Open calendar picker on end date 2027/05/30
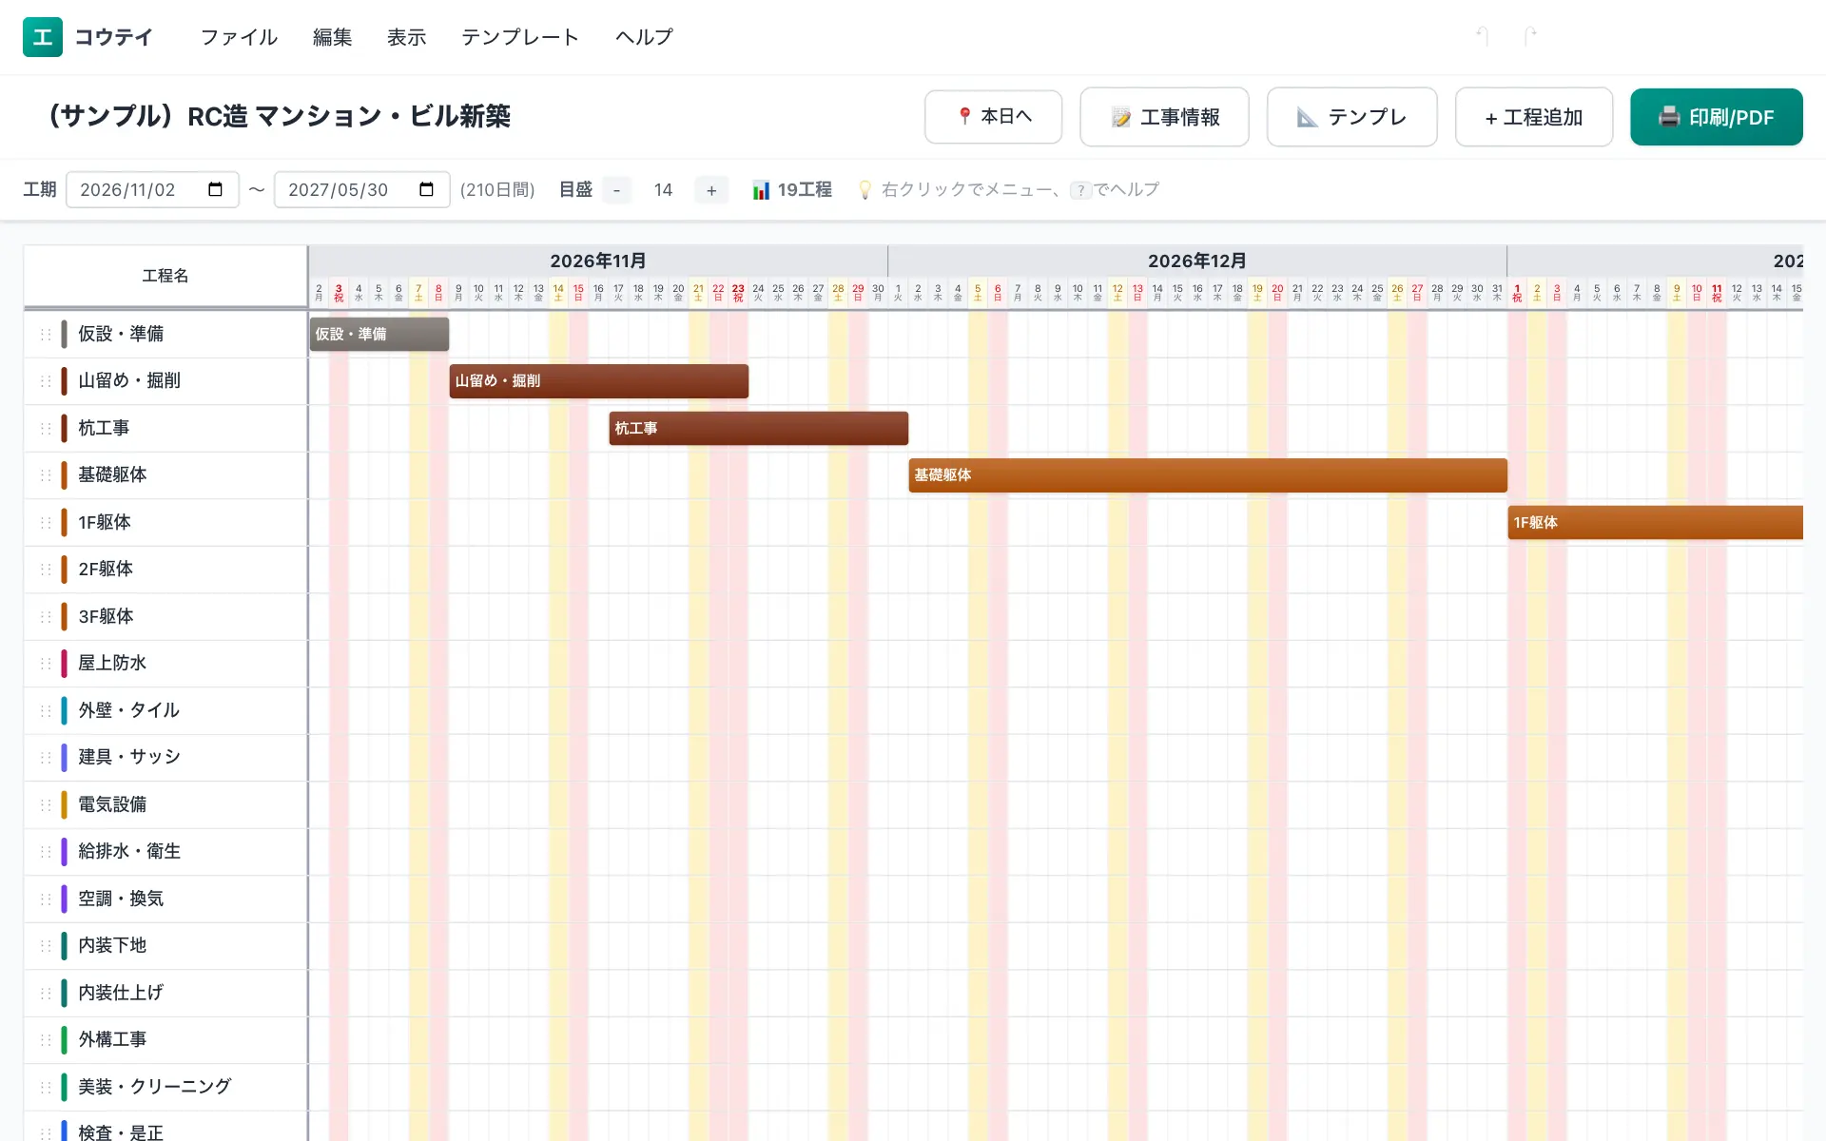1826x1141 pixels. point(426,189)
